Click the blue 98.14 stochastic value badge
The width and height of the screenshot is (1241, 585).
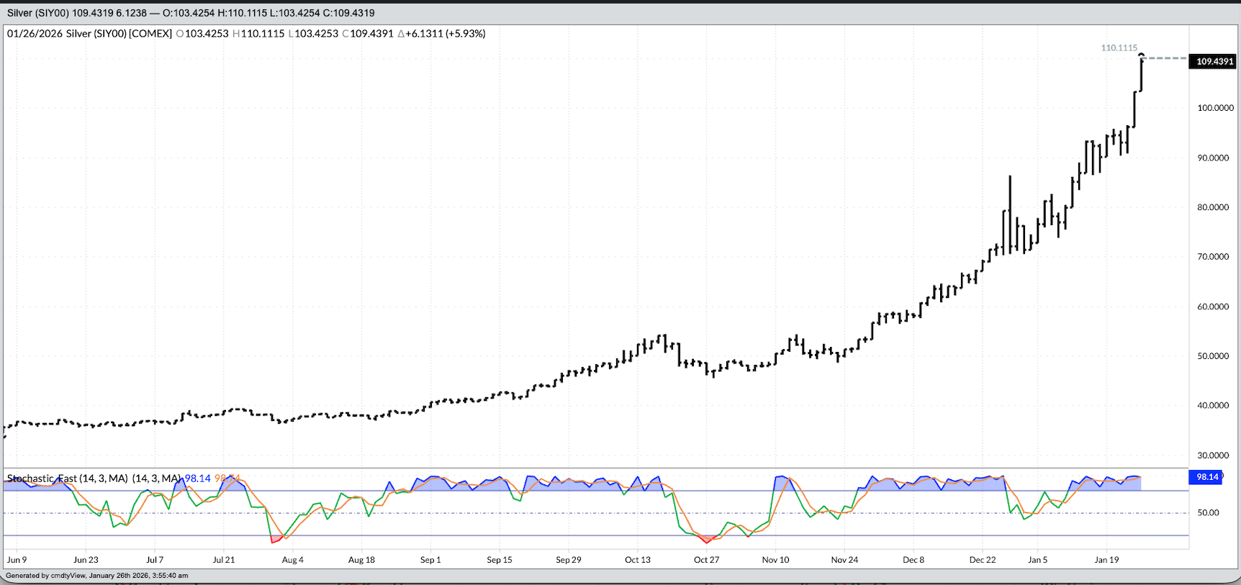pos(1206,477)
